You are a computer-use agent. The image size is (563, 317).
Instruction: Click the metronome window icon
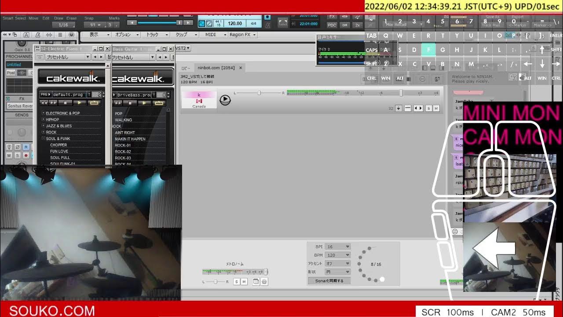pyautogui.click(x=256, y=282)
